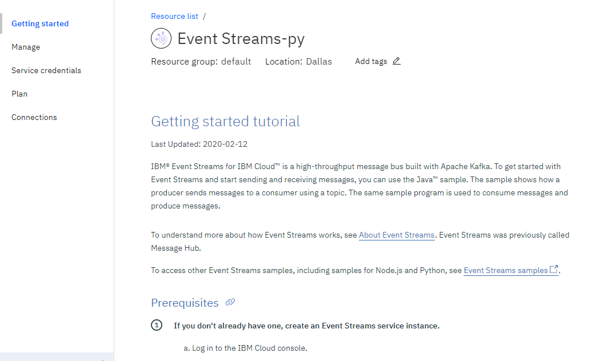615x361 pixels.
Task: Open the About Event Streams link
Action: (x=397, y=235)
